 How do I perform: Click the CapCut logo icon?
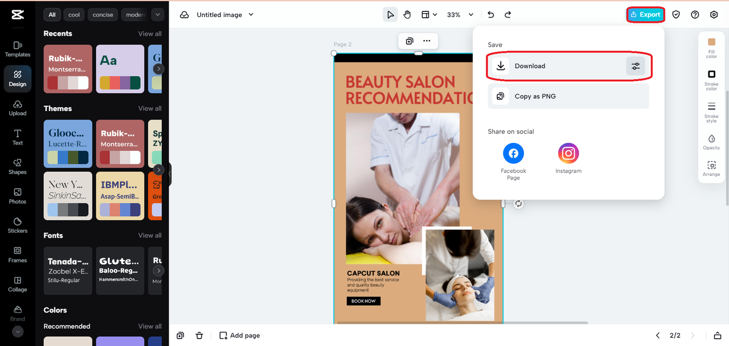[x=17, y=15]
